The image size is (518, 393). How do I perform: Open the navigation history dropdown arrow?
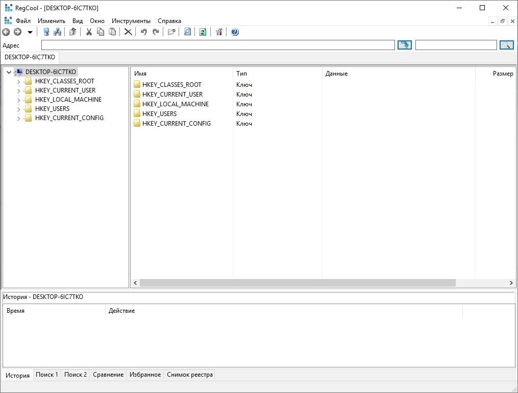point(30,32)
